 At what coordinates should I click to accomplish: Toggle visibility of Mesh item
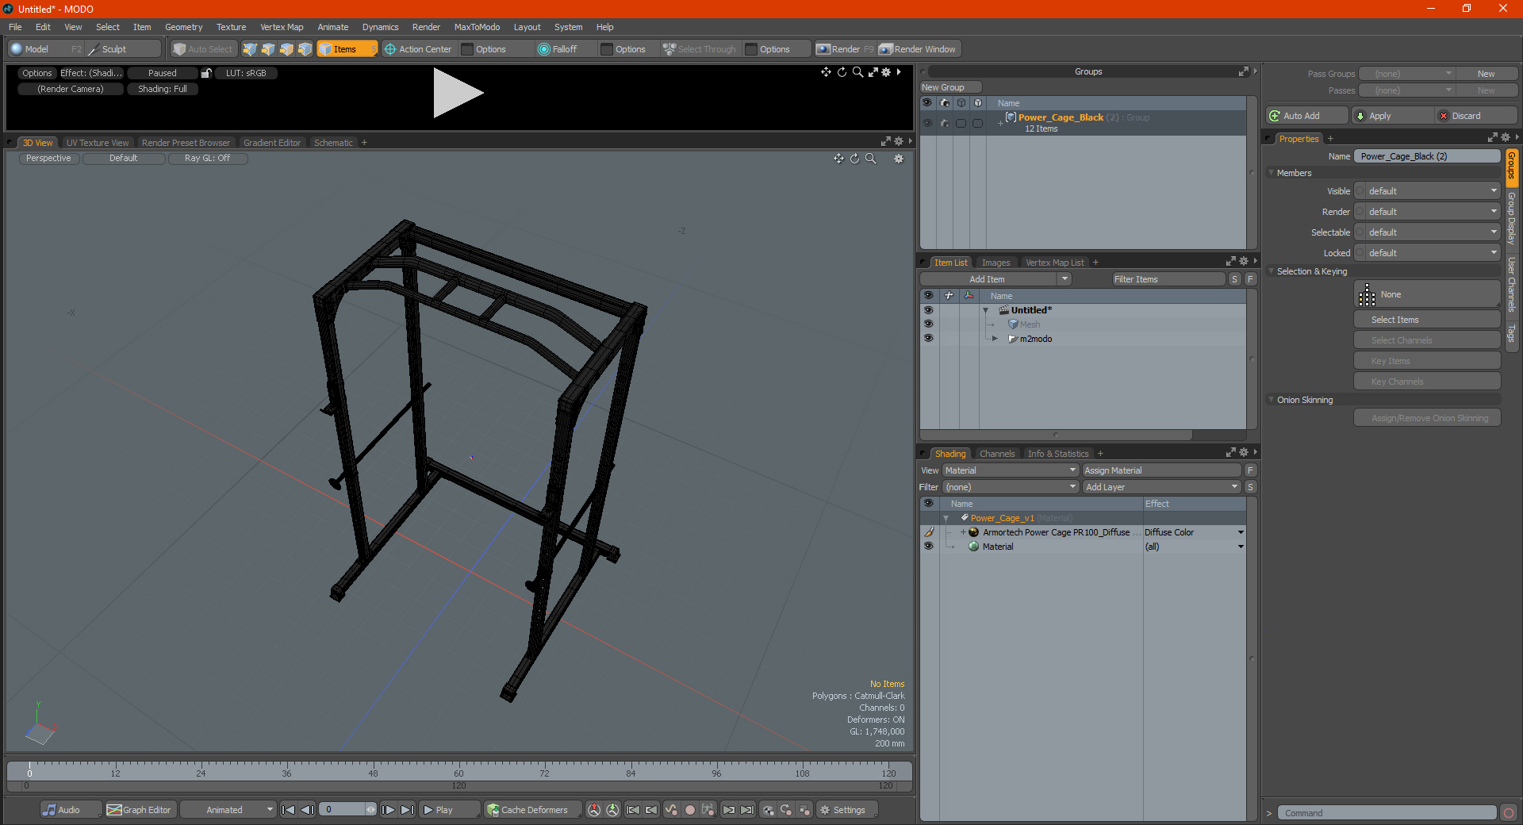(x=928, y=324)
